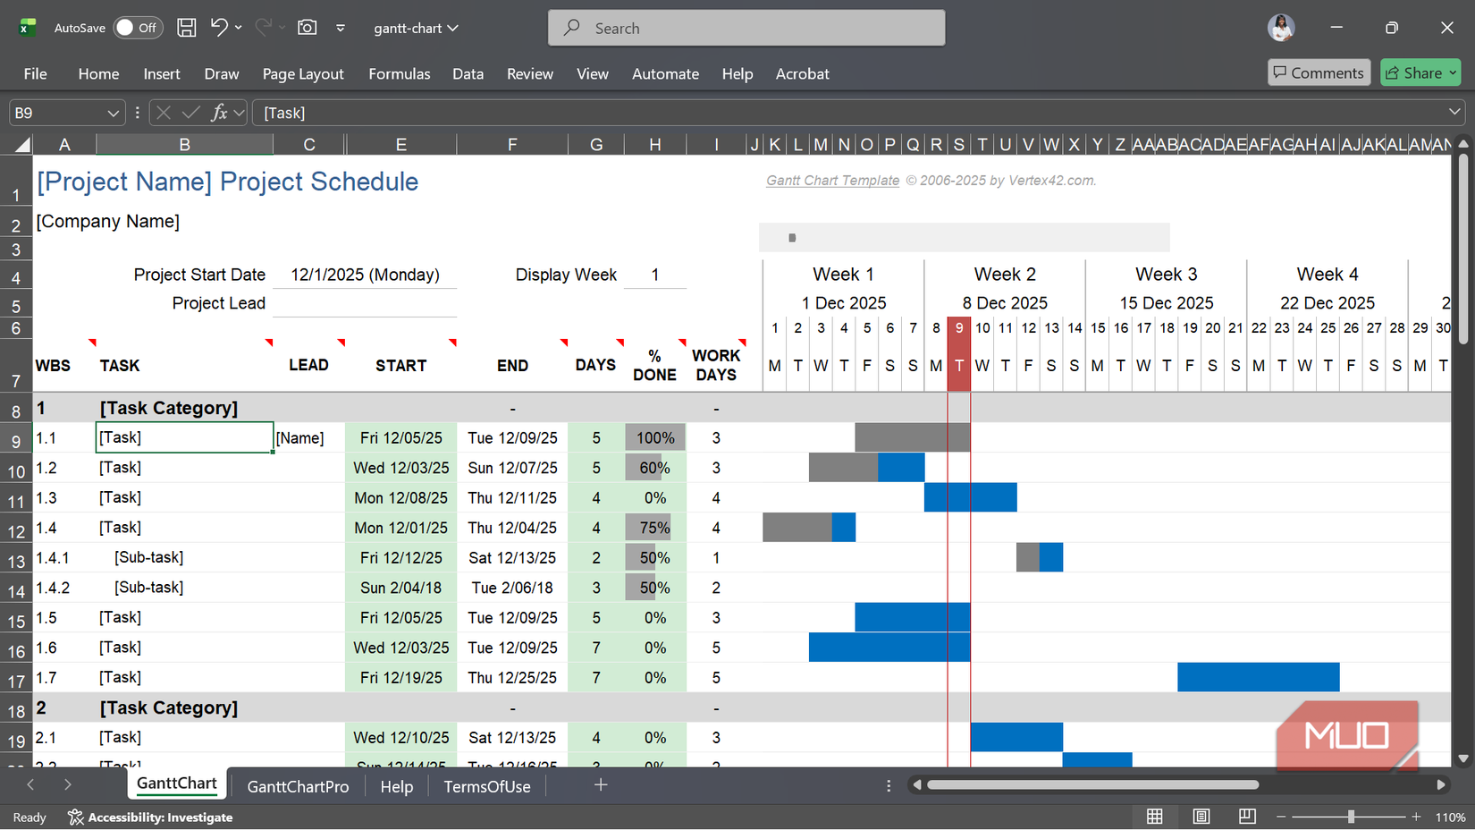Screen dimensions: 1475x830
Task: Click inside the Search box
Action: tap(746, 28)
